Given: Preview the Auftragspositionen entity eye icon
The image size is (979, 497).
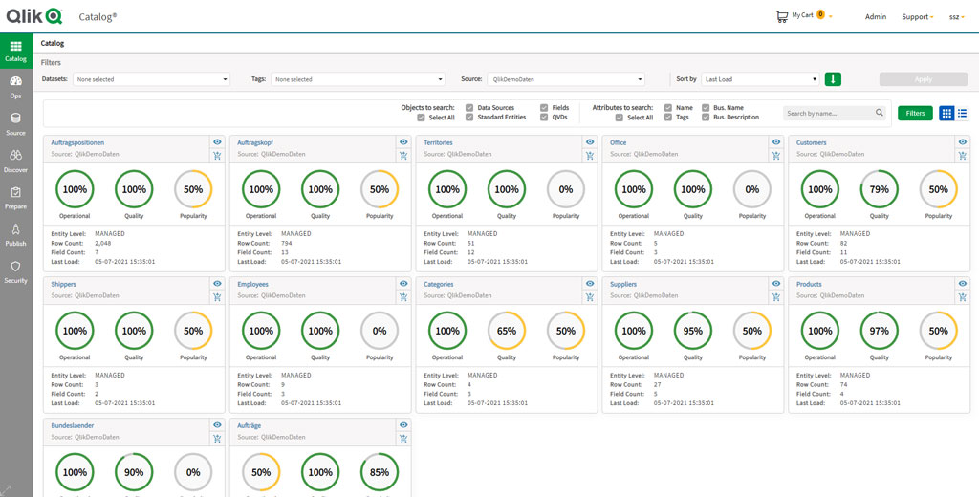Looking at the screenshot, I should pyautogui.click(x=217, y=142).
